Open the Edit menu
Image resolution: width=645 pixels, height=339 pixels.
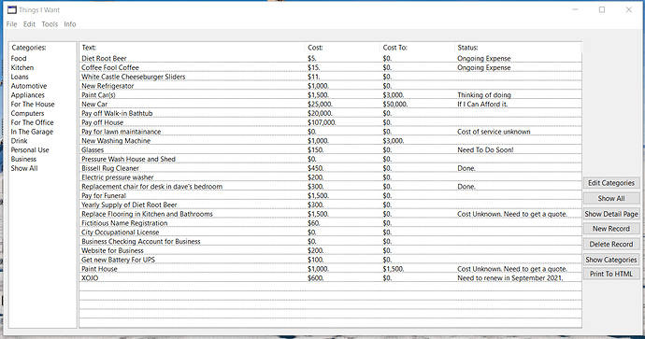coord(29,24)
